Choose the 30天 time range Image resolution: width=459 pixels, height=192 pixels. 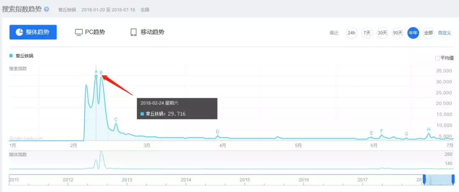point(382,33)
